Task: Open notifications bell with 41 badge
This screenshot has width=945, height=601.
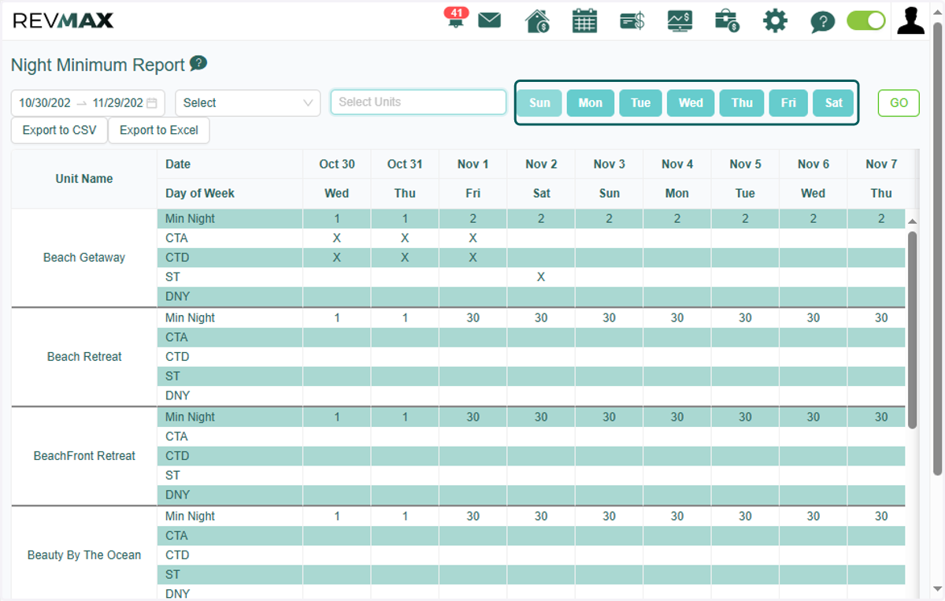Action: (456, 19)
